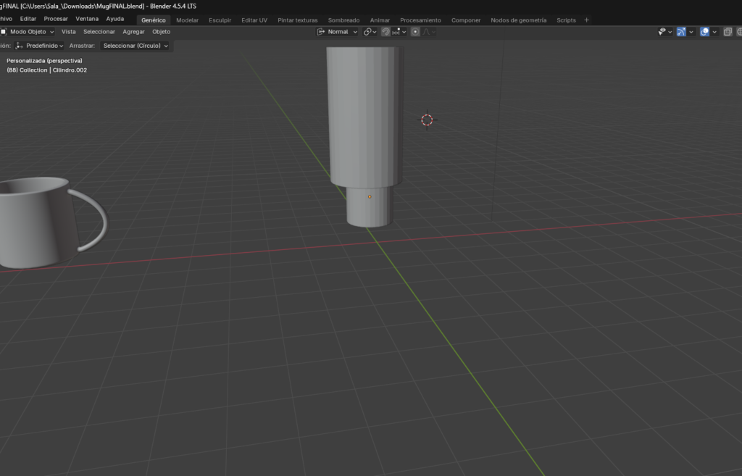
Task: Switch to the Esculpir workspace tab
Action: pyautogui.click(x=220, y=20)
